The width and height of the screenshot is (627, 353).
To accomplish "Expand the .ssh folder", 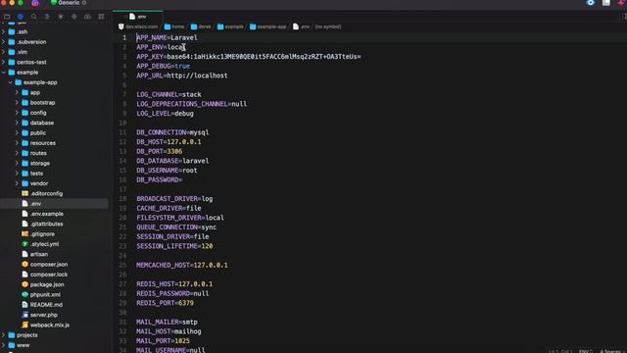I will [x=4, y=31].
